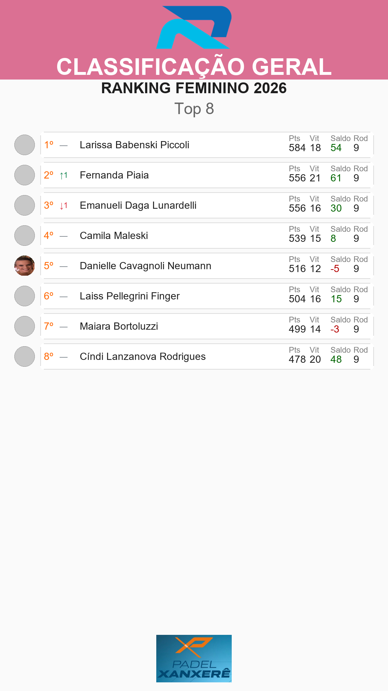Click the green up arrow beside 2º

(x=64, y=175)
